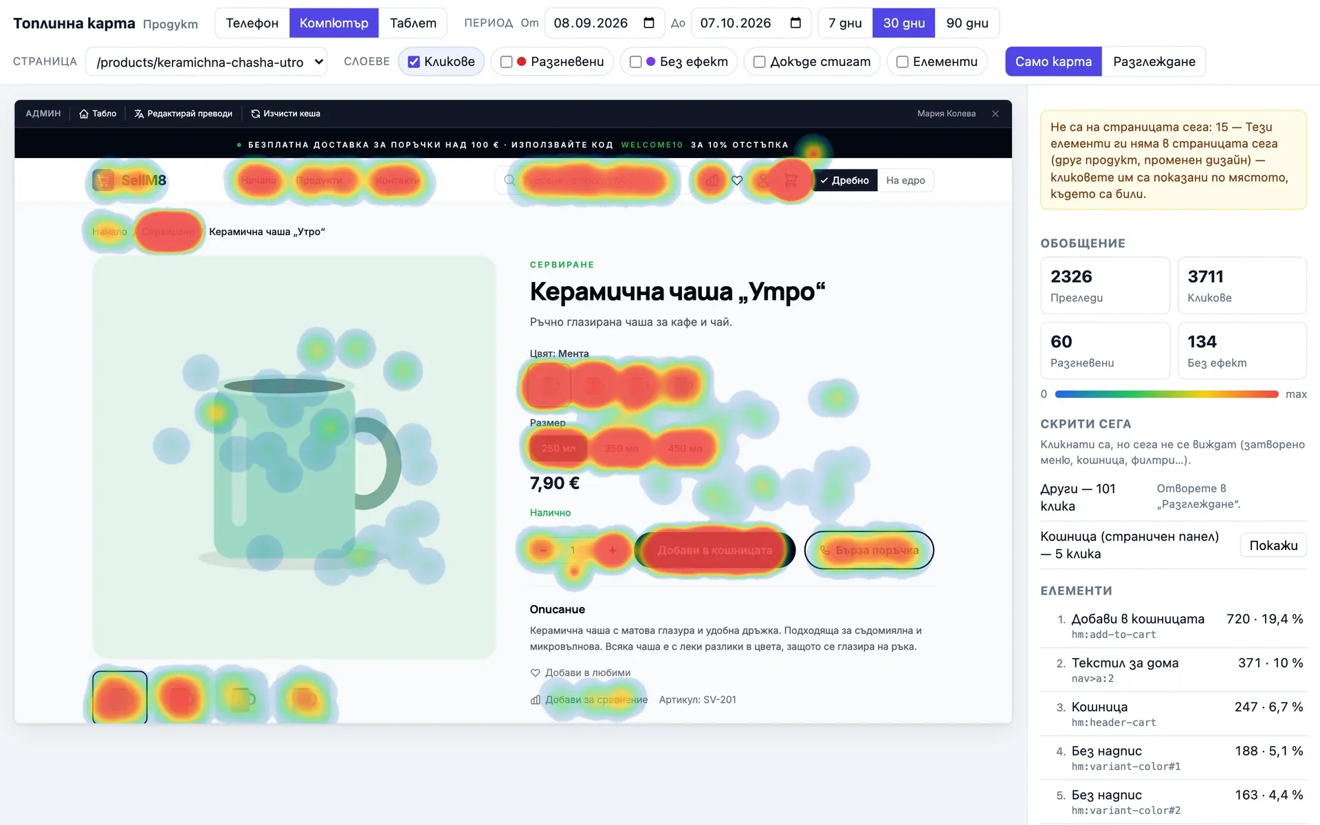Image resolution: width=1320 pixels, height=825 pixels.
Task: Click the До date field 07.10.2026
Action: point(751,23)
